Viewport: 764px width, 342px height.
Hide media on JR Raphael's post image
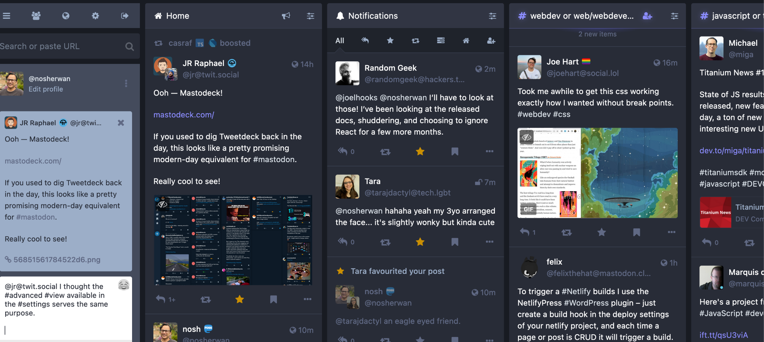(162, 204)
